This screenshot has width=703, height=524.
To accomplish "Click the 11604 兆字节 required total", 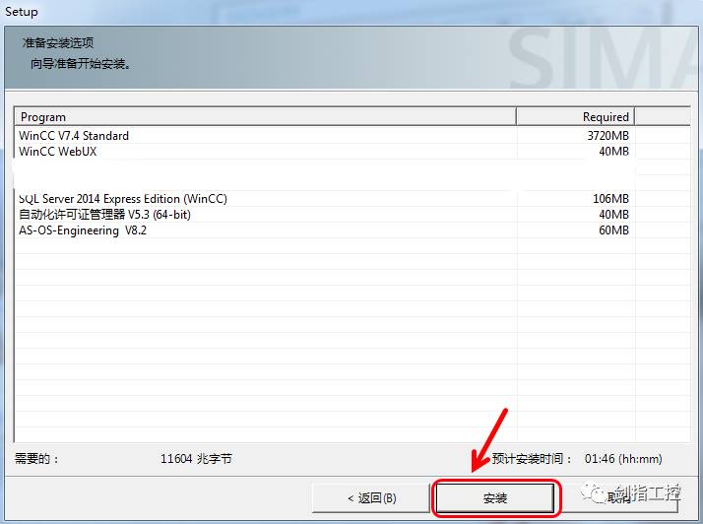I will [x=196, y=459].
